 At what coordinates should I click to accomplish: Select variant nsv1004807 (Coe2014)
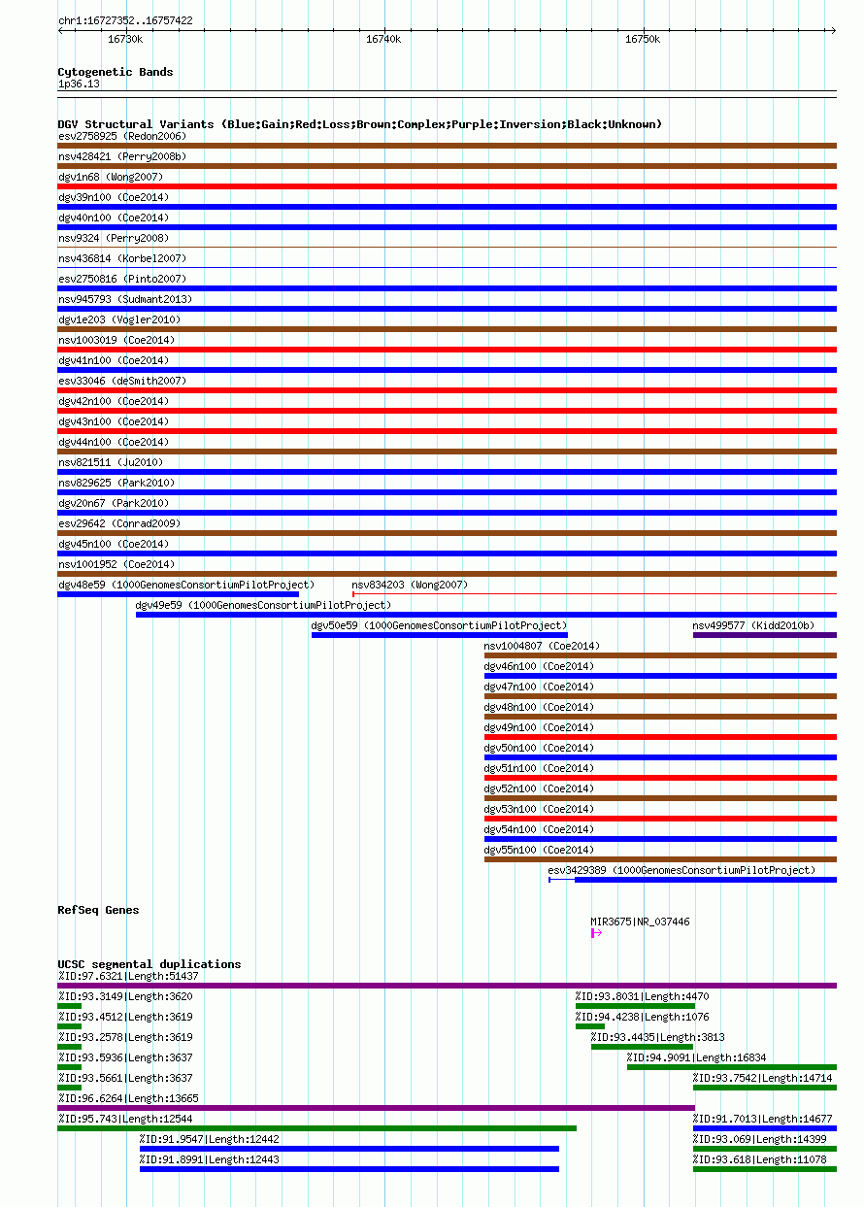tap(543, 646)
